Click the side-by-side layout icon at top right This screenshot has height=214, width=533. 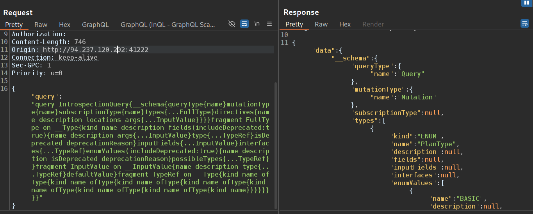tap(527, 3)
